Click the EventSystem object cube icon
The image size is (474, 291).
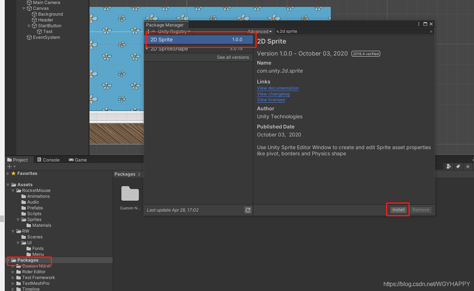(x=29, y=37)
